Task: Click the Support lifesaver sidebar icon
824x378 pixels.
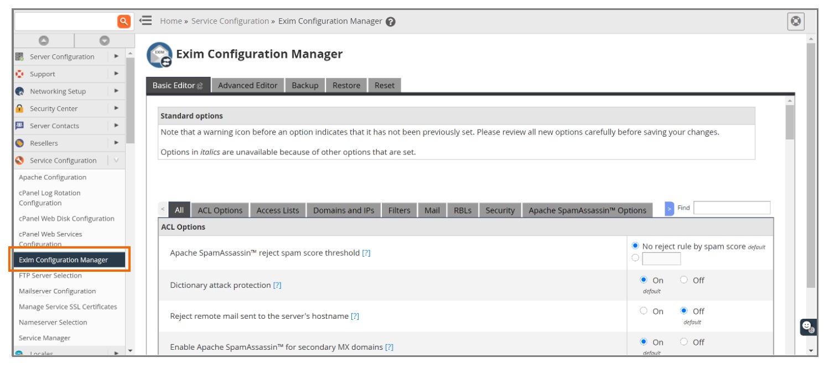Action: (x=20, y=74)
